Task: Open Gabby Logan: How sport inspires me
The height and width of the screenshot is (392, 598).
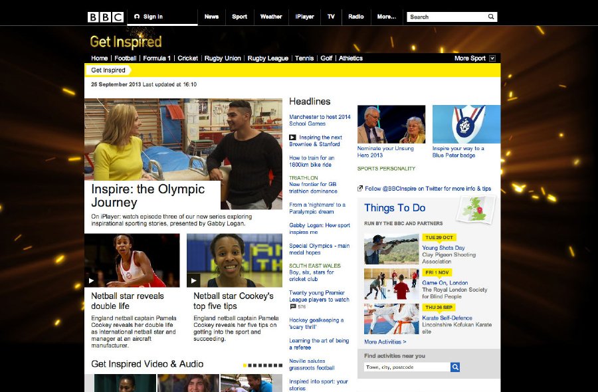Action: coord(320,229)
